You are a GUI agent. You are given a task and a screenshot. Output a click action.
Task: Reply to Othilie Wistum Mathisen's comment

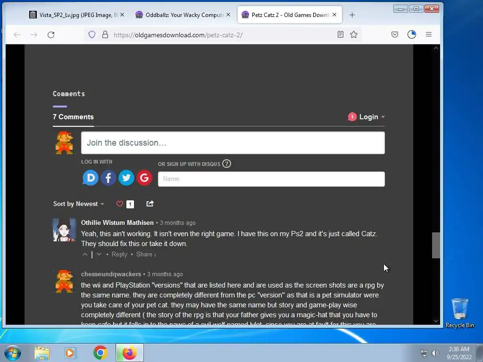(119, 254)
